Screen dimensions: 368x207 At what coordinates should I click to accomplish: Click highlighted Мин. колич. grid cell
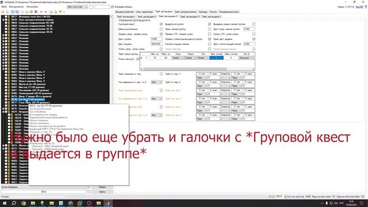point(216,57)
